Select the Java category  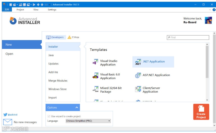pyautogui.click(x=63, y=55)
